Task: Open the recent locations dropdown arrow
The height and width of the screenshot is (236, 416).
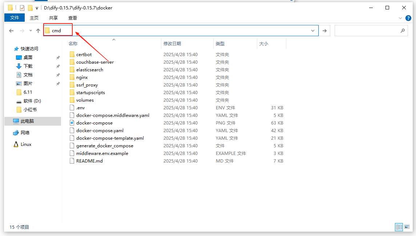Action: click(31, 31)
